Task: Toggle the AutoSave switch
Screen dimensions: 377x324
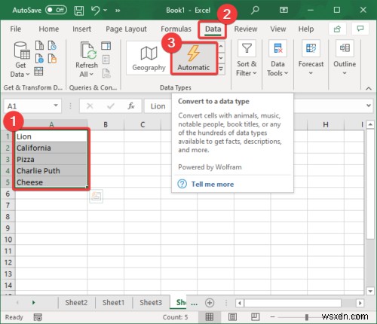Action: (56, 10)
